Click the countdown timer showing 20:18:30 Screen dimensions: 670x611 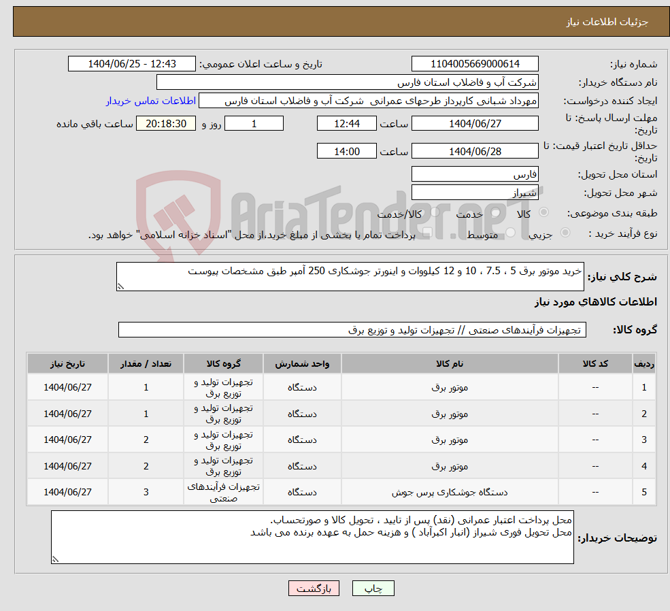click(165, 123)
